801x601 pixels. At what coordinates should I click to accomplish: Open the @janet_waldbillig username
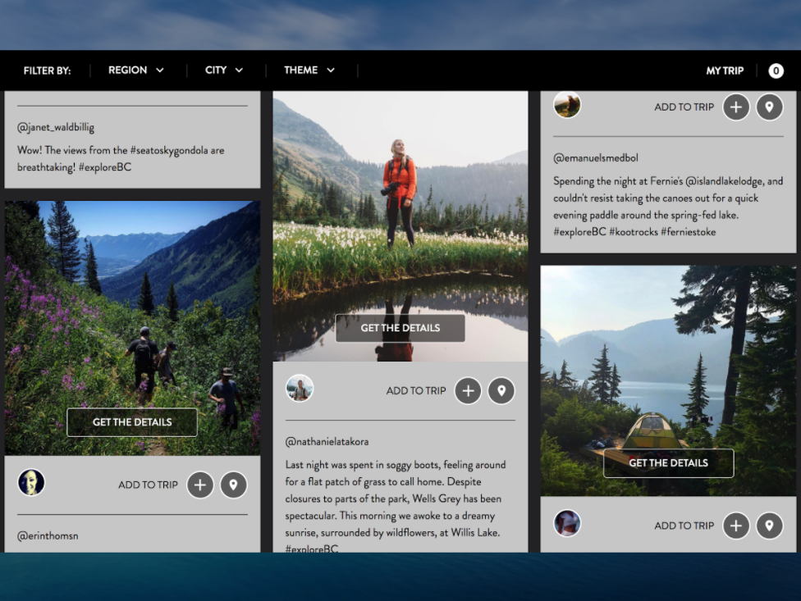(x=56, y=128)
